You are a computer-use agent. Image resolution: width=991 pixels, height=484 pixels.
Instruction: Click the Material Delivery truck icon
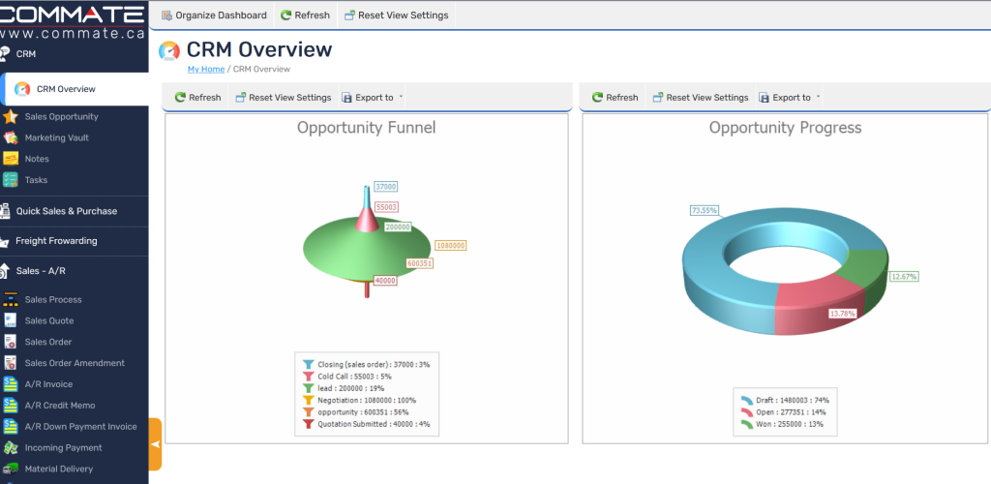[x=10, y=469]
